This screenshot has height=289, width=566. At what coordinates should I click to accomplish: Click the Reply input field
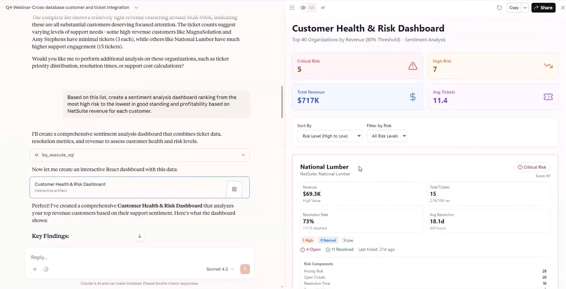click(122, 257)
